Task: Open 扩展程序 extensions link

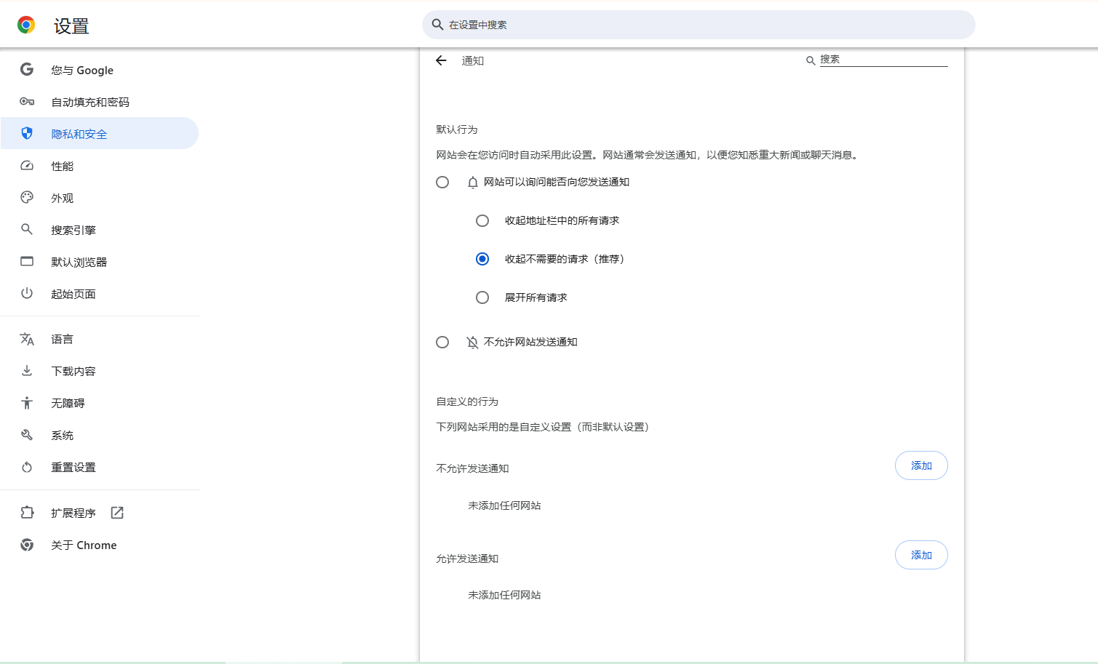Action: (100, 513)
